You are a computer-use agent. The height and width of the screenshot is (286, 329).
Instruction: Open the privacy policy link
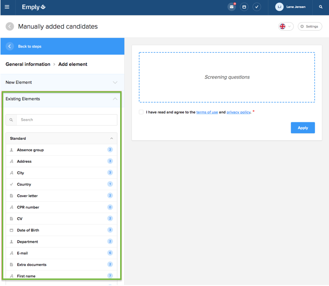[238, 112]
